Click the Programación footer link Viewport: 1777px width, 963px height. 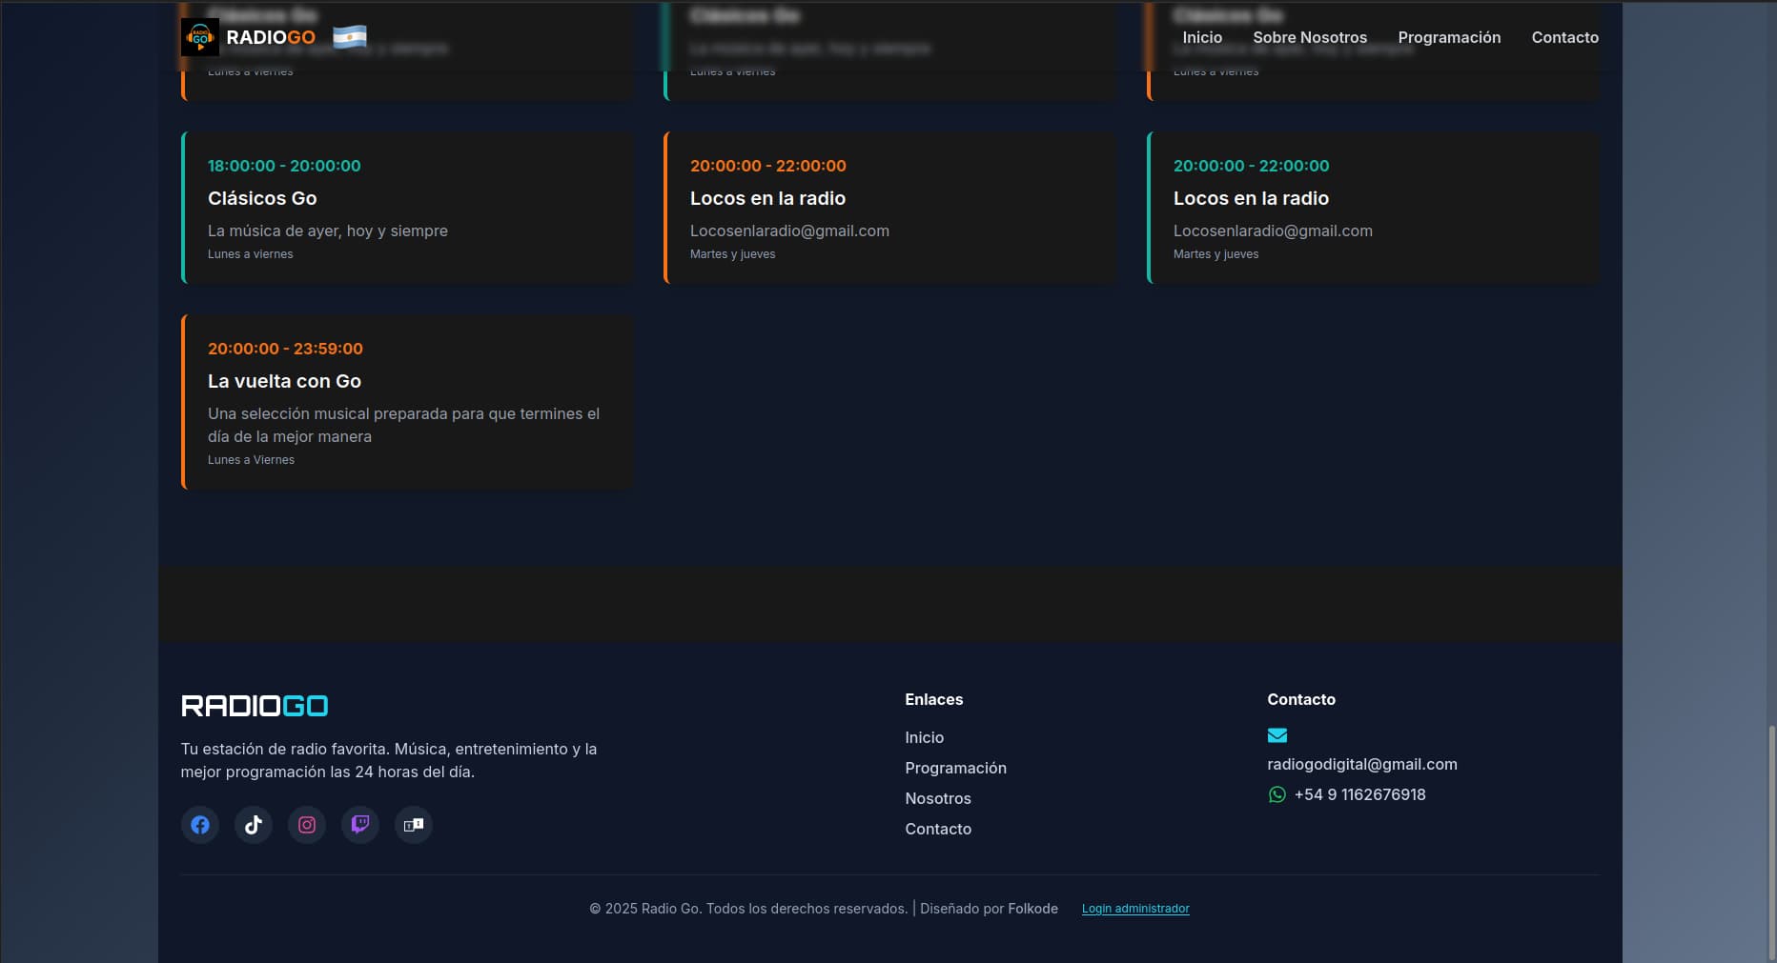click(955, 768)
